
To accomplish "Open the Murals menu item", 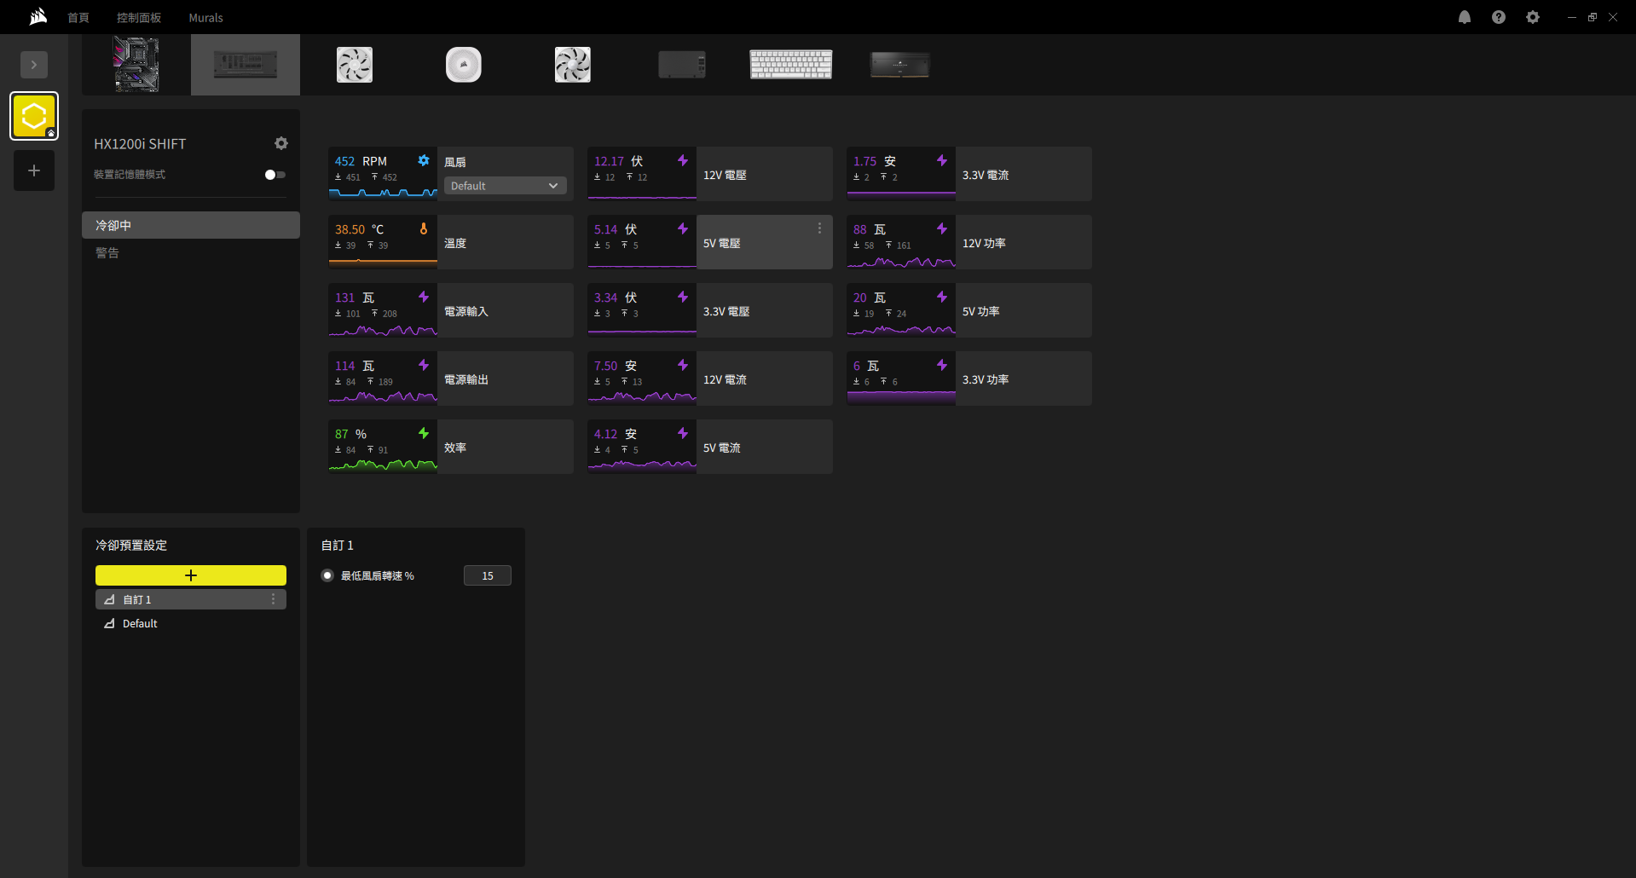I will (x=205, y=18).
